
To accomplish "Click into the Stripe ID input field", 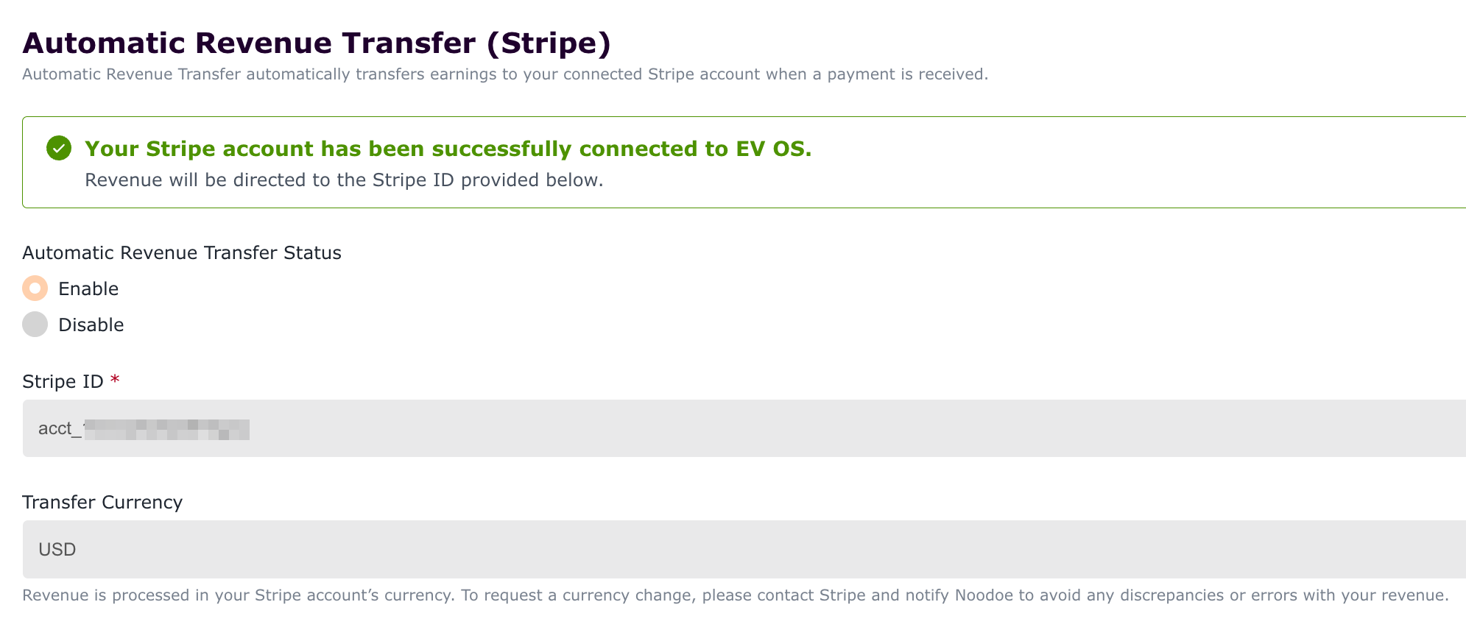I will click(x=736, y=428).
